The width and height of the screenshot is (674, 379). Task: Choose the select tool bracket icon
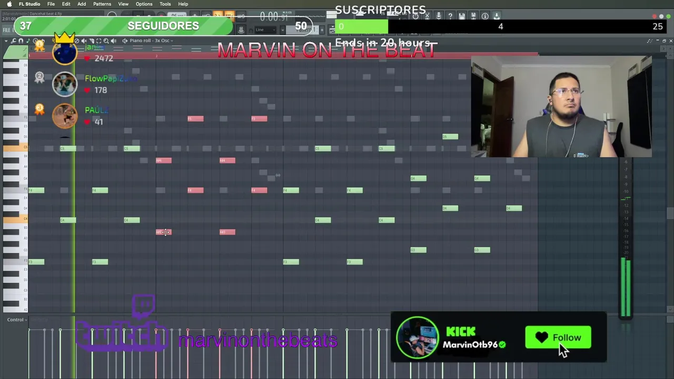point(98,41)
